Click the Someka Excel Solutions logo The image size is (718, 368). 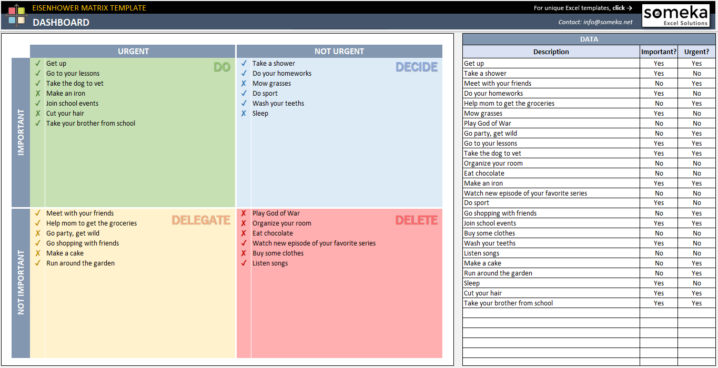(676, 15)
